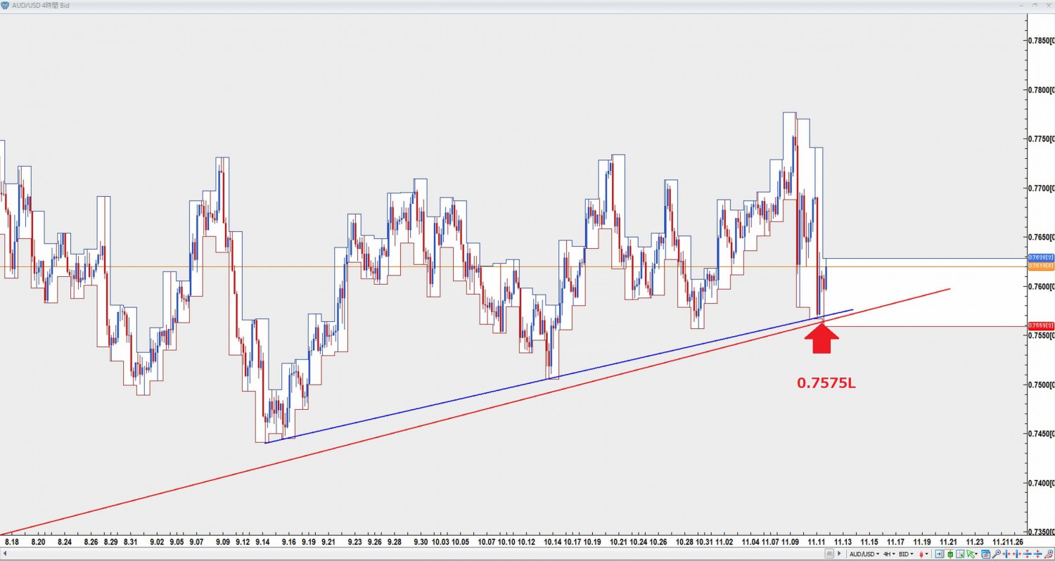Click the 0.7700 price axis label
This screenshot has height=561, width=1055.
pos(1041,188)
